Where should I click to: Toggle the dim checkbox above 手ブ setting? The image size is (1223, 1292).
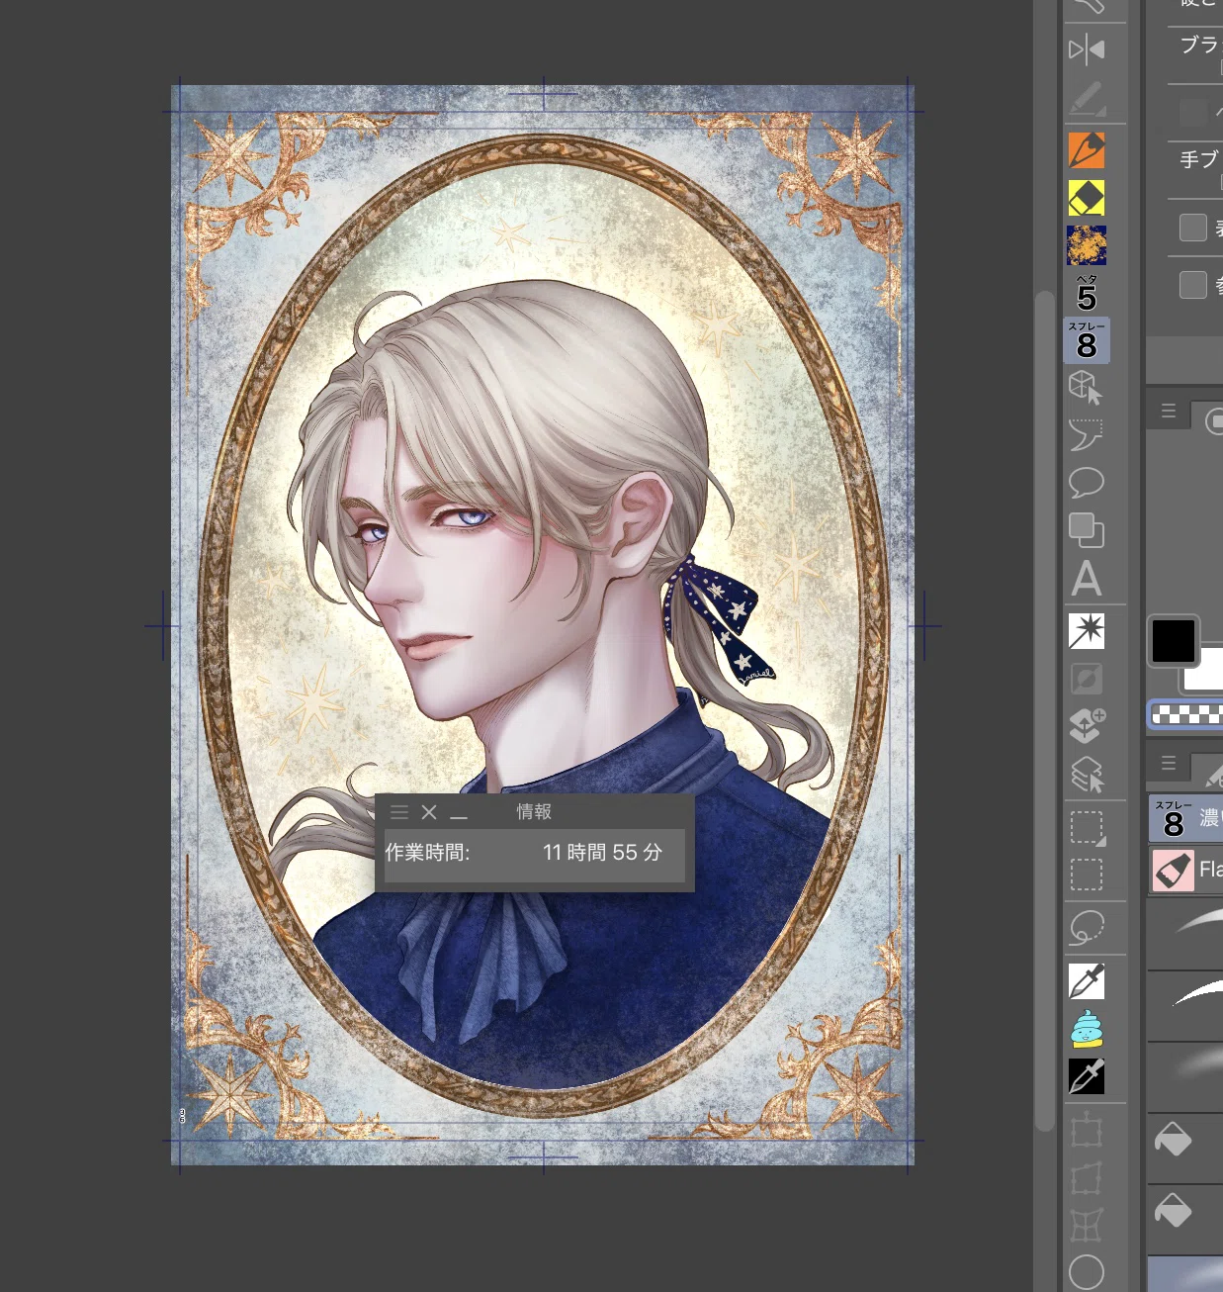pos(1193,112)
